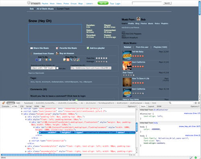Viewport: 201px width, 159px height.
Task: Open the Style side panel Options dropdown
Action: 195,106
